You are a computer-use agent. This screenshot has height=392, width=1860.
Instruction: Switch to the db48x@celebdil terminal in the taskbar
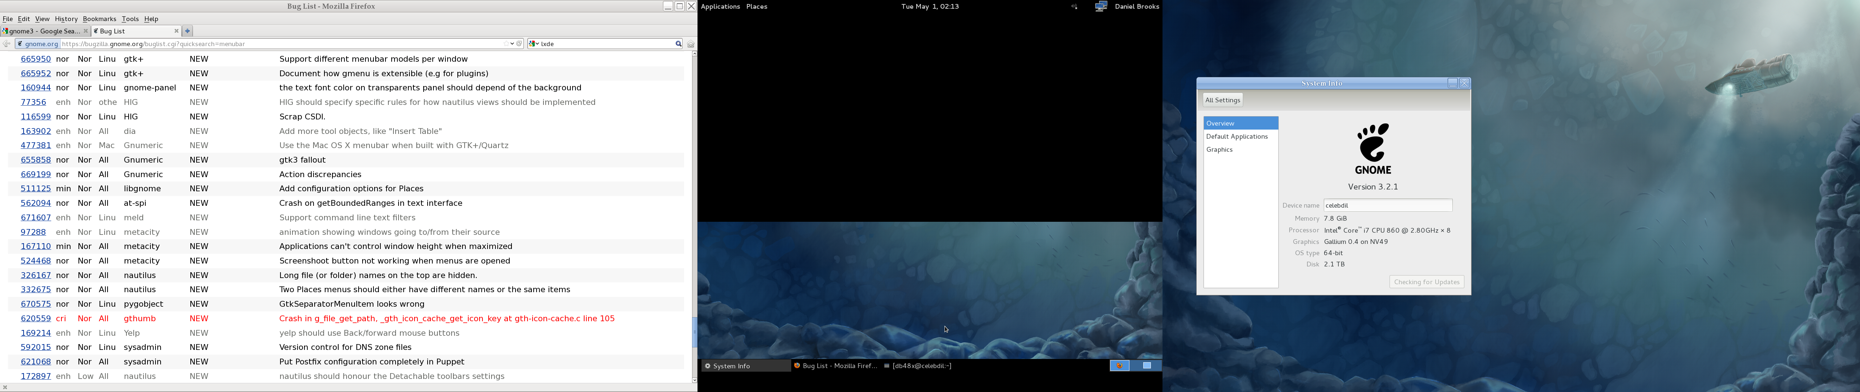(x=918, y=366)
